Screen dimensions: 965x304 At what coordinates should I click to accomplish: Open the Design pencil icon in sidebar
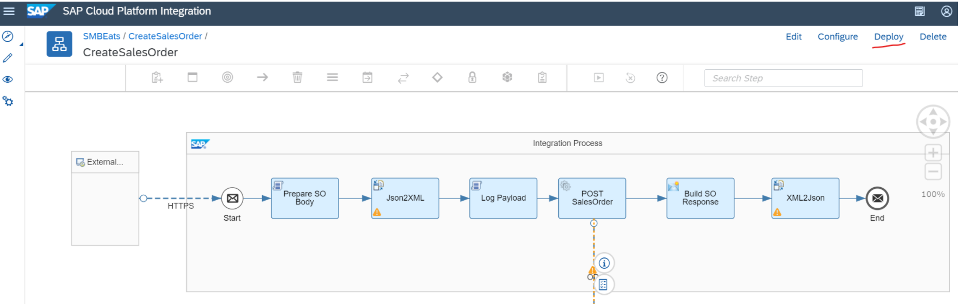click(x=8, y=58)
